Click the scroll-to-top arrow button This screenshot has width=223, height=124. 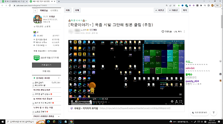coord(214,113)
